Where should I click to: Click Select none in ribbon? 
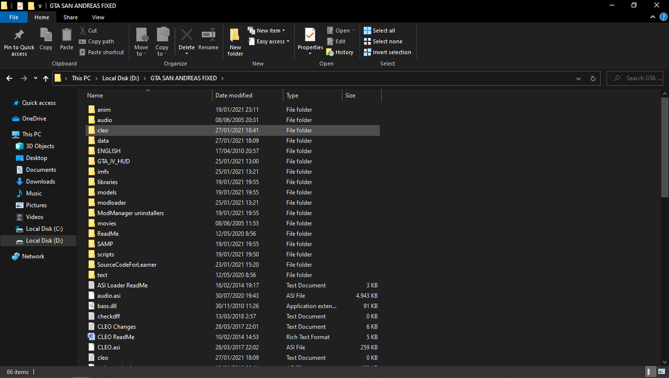383,41
